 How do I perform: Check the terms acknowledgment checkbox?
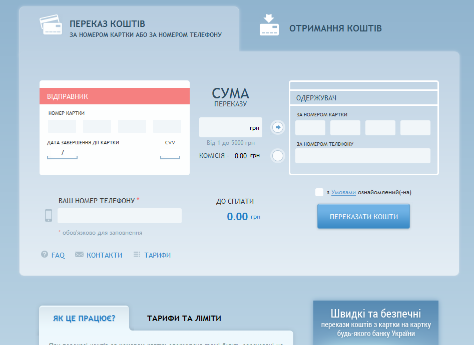click(x=319, y=192)
